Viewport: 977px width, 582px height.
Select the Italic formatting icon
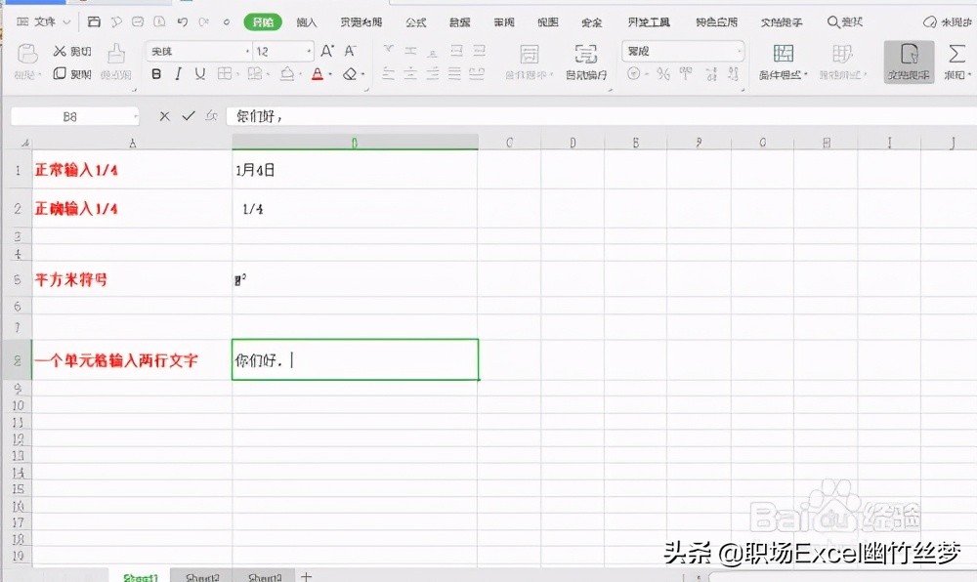pos(179,74)
